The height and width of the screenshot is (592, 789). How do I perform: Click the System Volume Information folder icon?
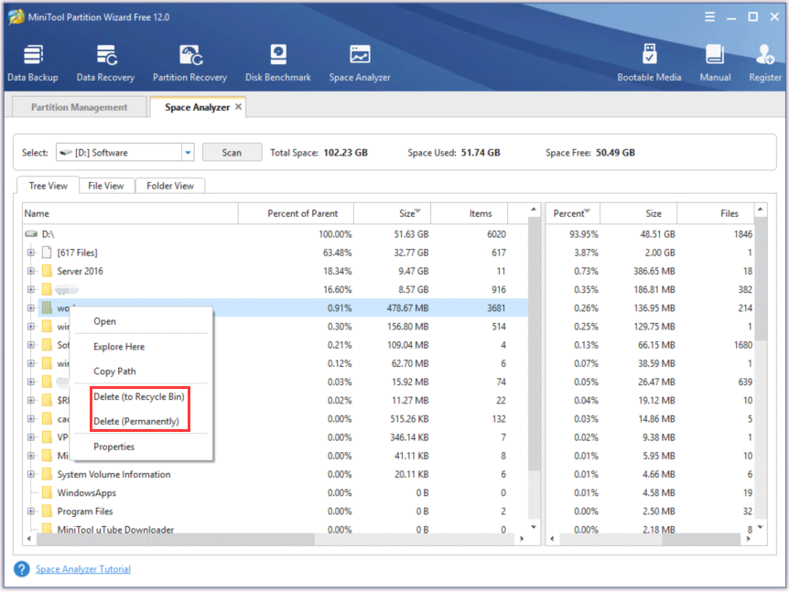(47, 474)
